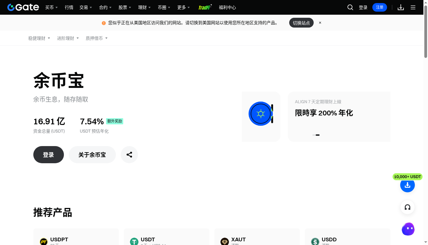Click the 关于余币宝 button

[x=92, y=155]
